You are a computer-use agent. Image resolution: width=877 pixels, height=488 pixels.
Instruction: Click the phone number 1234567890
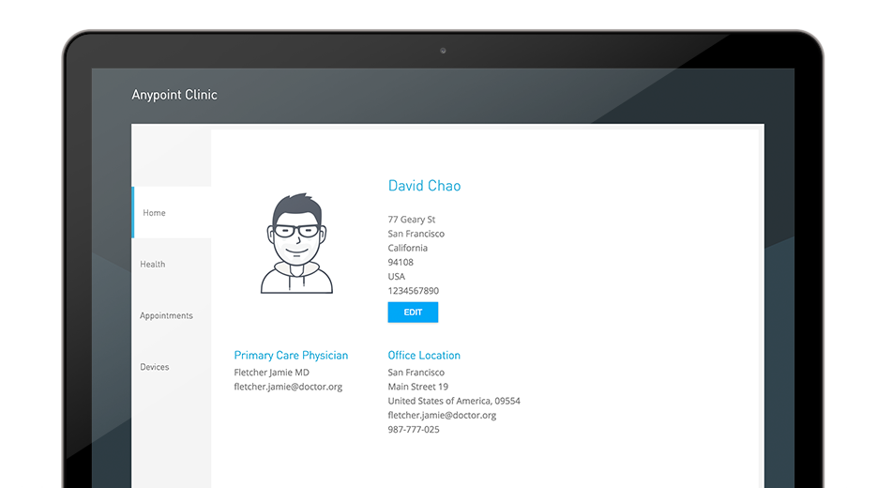pos(414,290)
